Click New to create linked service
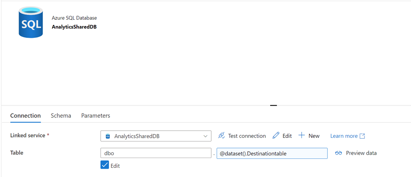Image resolution: width=411 pixels, height=177 pixels. click(309, 136)
